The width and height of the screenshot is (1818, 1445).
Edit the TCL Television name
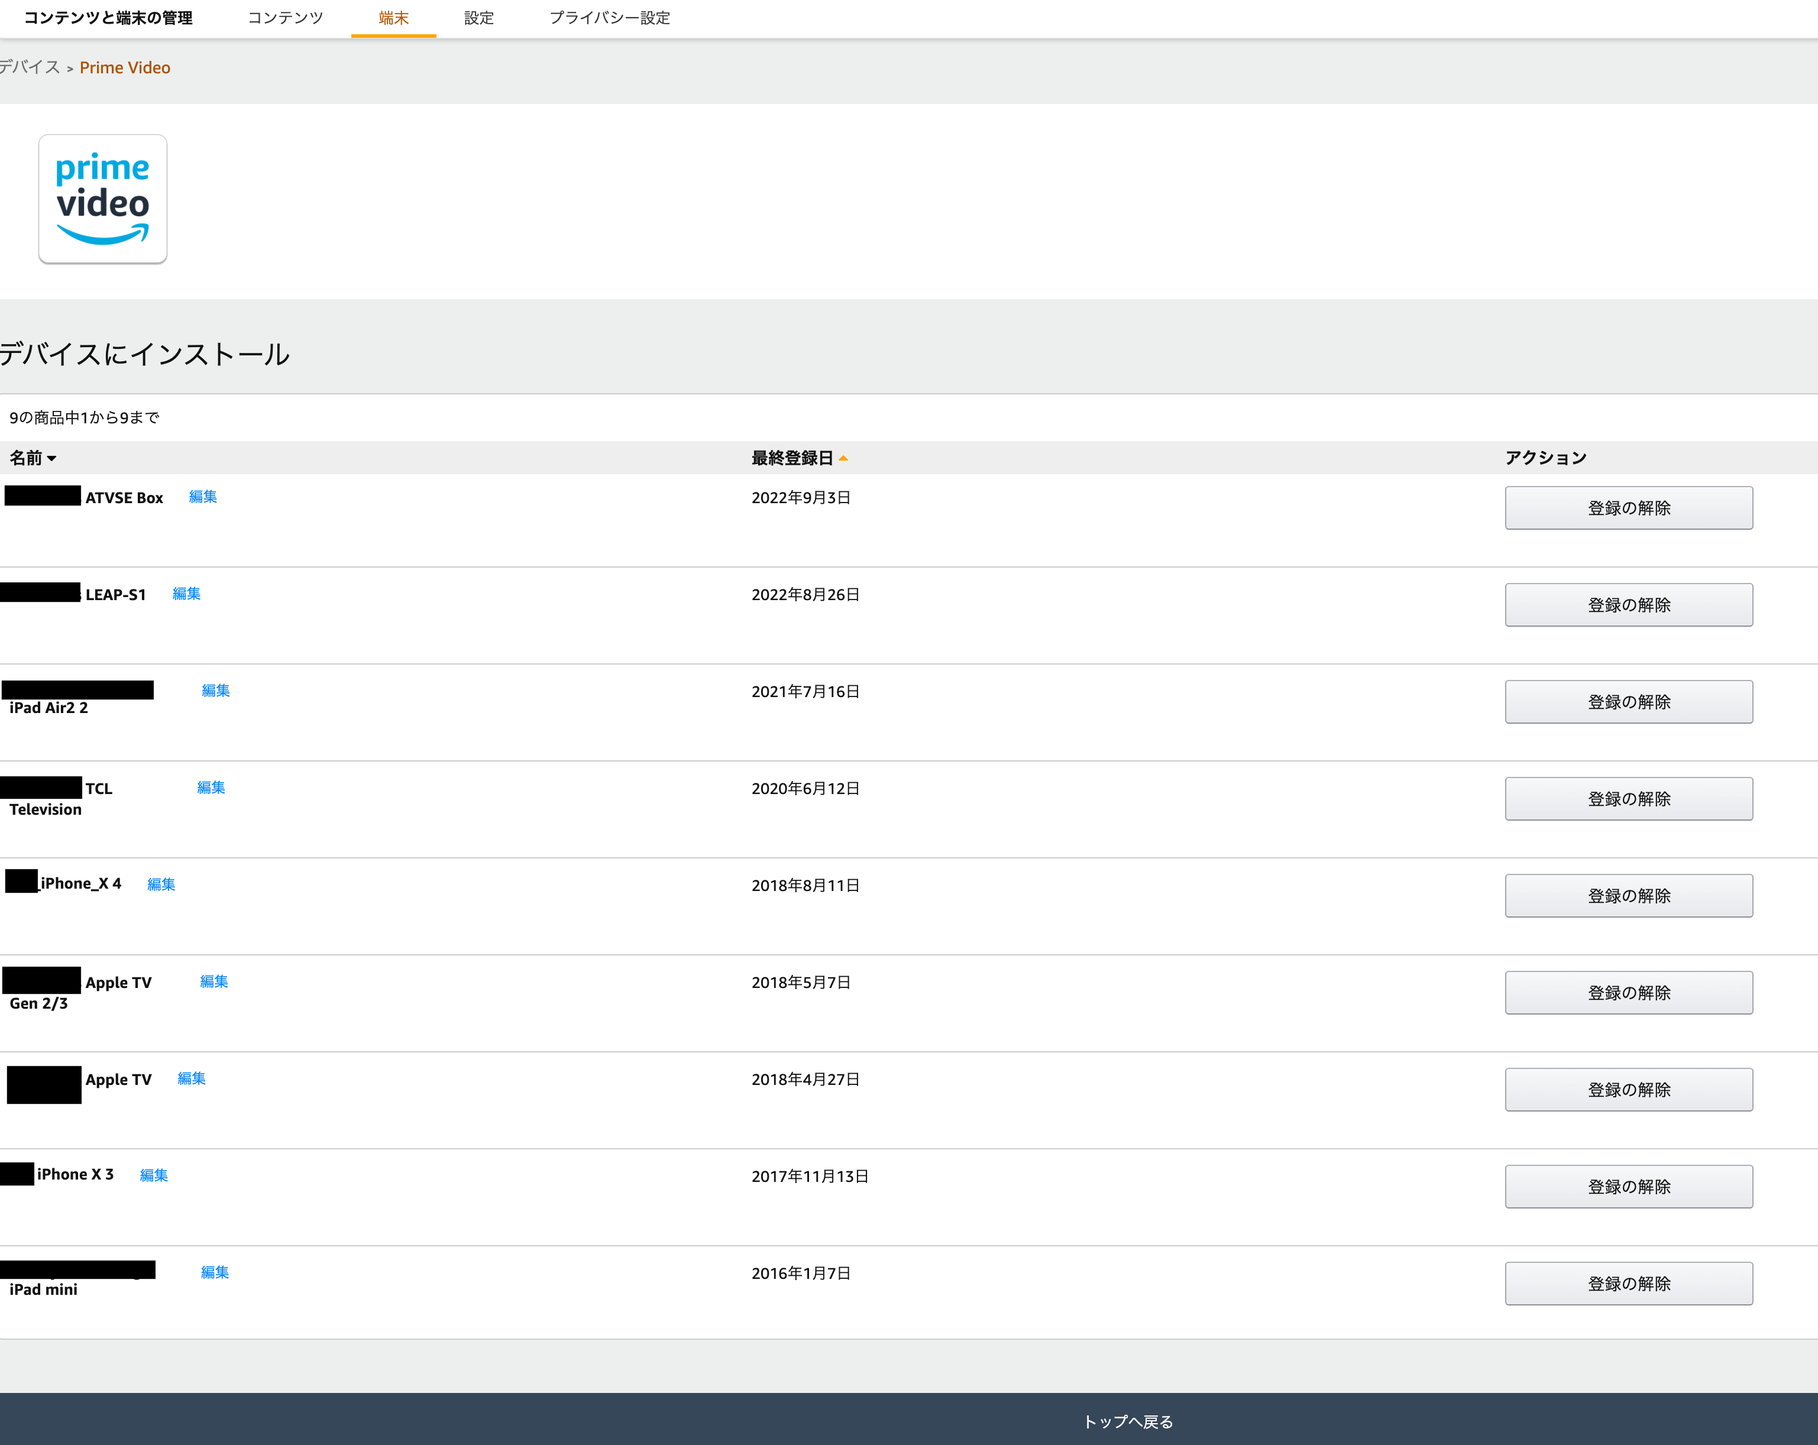210,788
